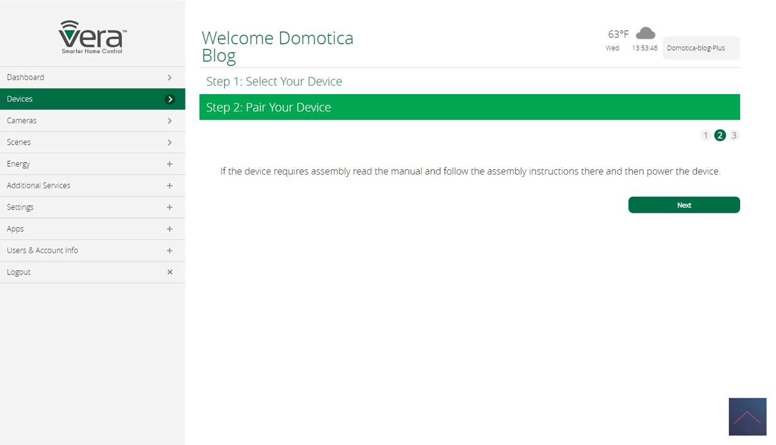Click the cloud weather icon
This screenshot has width=776, height=445.
tap(645, 33)
